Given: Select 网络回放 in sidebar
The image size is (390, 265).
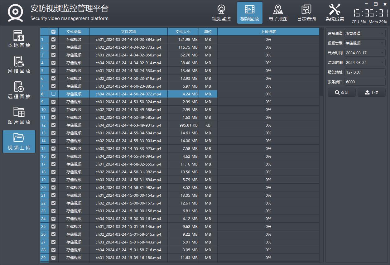Looking at the screenshot, I should (19, 65).
